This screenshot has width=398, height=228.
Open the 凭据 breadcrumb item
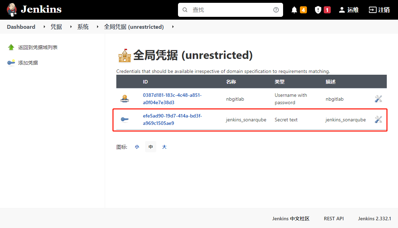56,27
